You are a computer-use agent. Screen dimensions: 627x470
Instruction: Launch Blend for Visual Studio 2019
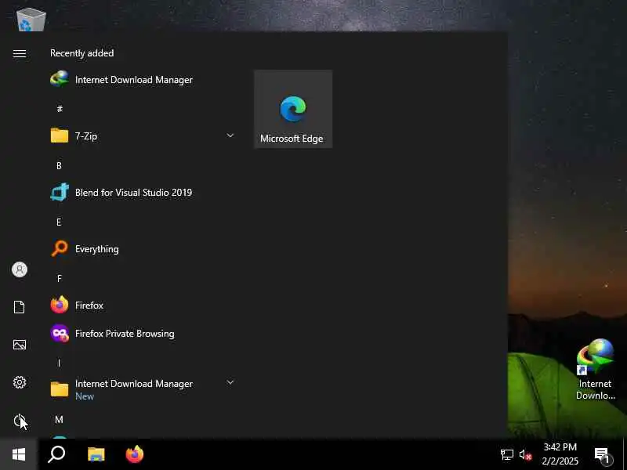click(x=142, y=192)
